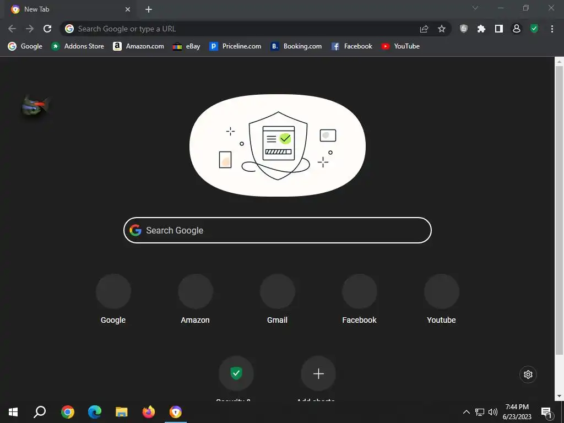Screen dimensions: 564x423
Task: Open the gray shield extension icon
Action: (x=464, y=29)
